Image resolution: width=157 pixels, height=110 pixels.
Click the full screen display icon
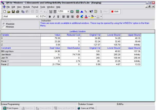pyautogui.click(x=72, y=12)
